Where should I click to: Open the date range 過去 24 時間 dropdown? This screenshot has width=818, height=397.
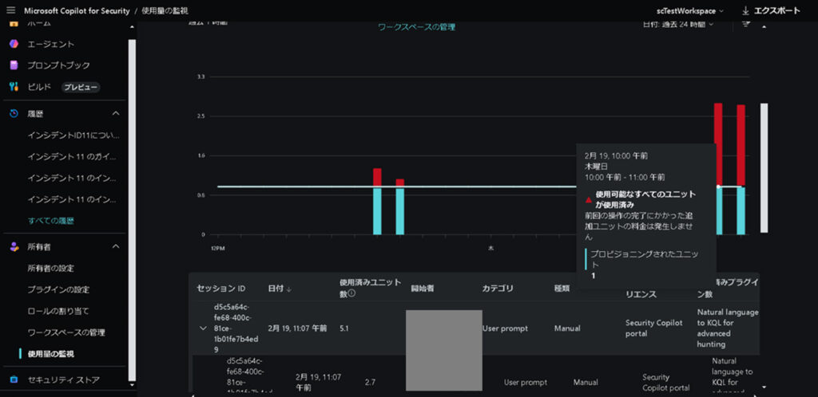point(677,24)
